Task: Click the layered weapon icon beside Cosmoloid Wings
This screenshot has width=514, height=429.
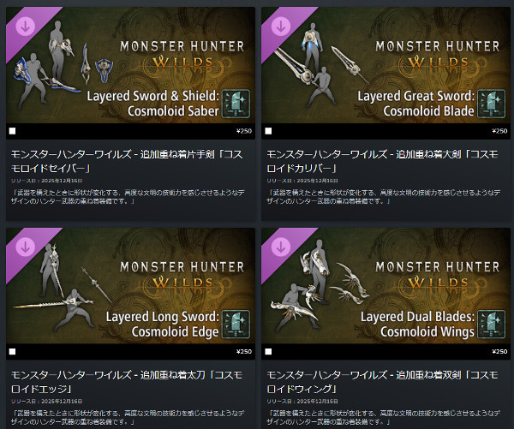Action: pos(491,325)
